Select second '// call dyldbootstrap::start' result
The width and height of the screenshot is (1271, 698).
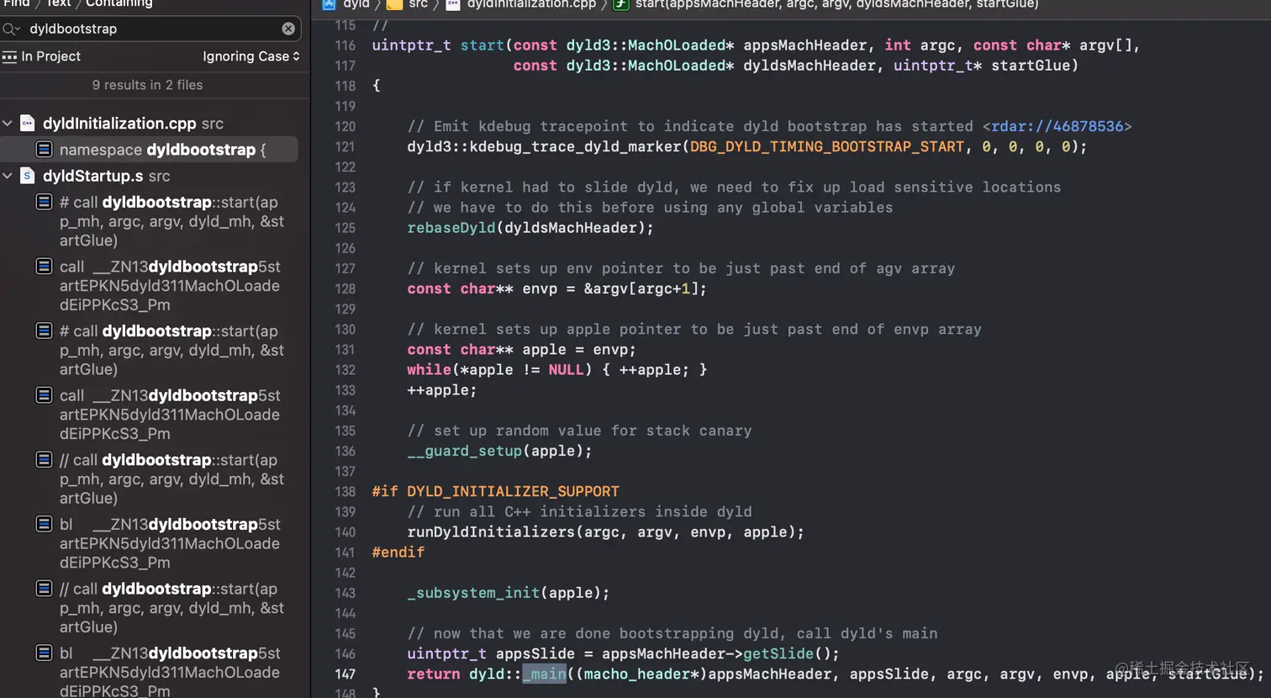pyautogui.click(x=171, y=607)
